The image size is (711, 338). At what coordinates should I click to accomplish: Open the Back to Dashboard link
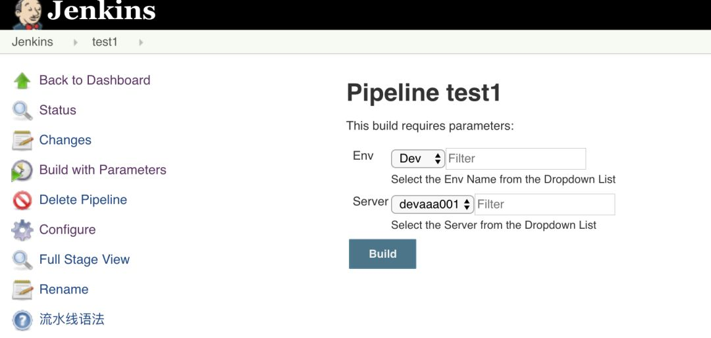point(95,80)
